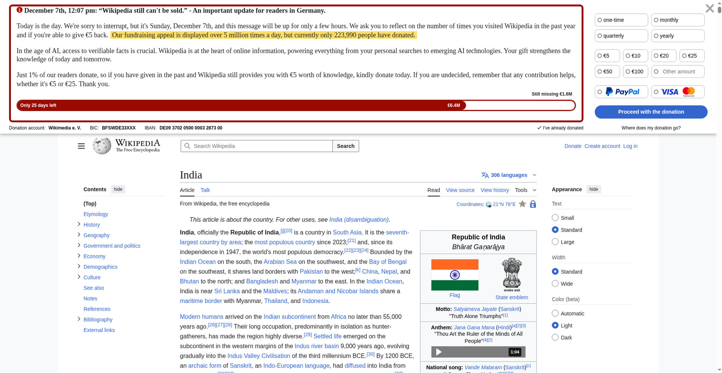The image size is (722, 373).
Task: Click the featured article star icon
Action: (x=522, y=204)
